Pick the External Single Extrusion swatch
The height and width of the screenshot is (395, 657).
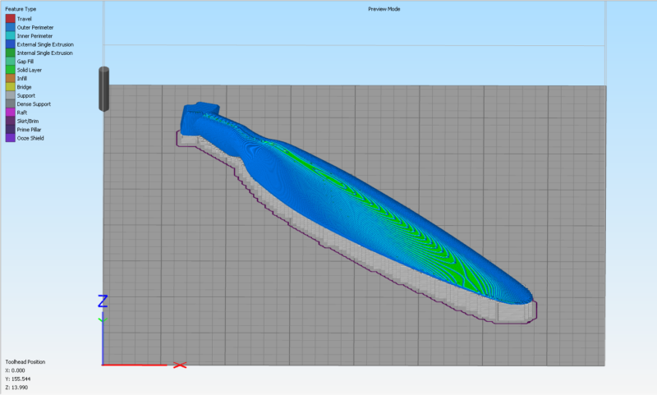pyautogui.click(x=10, y=44)
